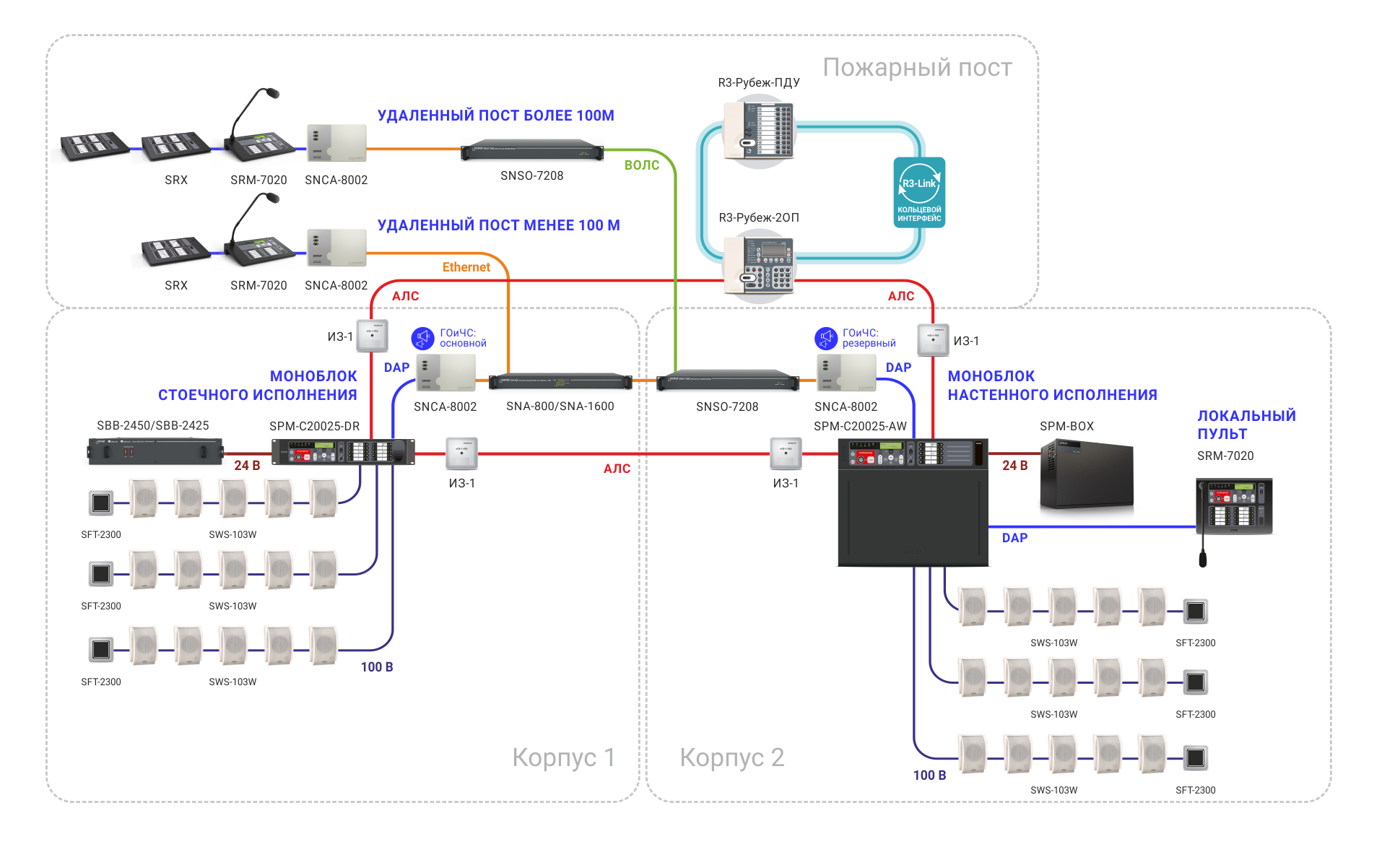Select the SPM-C20025-DR rack monoblock
This screenshot has width=1382, height=852.
coord(343,452)
